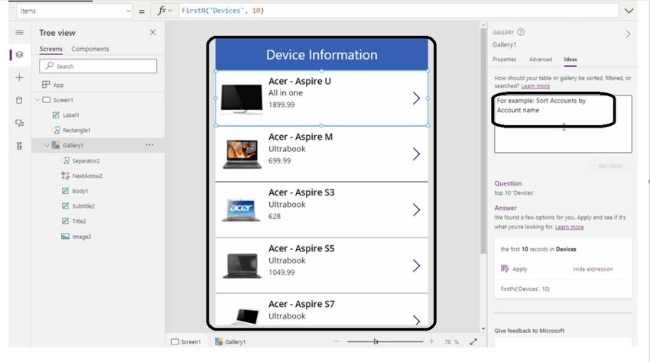
Task: Click the Acer - Aspire S5 laptop image
Action: coord(242,266)
